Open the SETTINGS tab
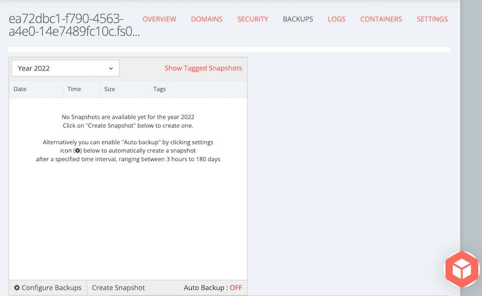Viewport: 482px width, 296px height. (x=432, y=19)
